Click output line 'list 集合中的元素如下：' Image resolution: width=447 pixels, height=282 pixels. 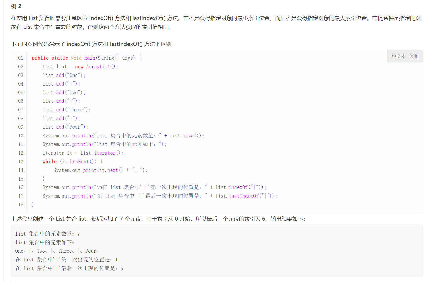45,242
